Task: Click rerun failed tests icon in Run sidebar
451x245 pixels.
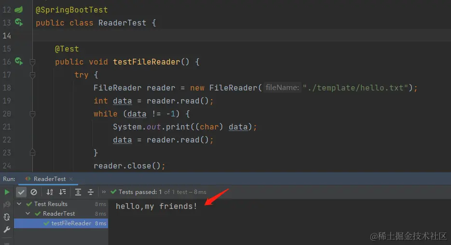Action: [7, 205]
